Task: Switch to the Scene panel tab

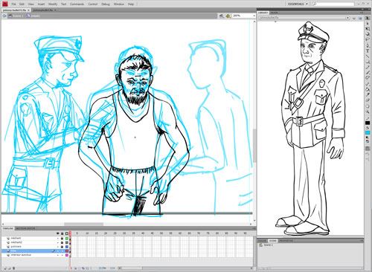Action: click(x=273, y=241)
